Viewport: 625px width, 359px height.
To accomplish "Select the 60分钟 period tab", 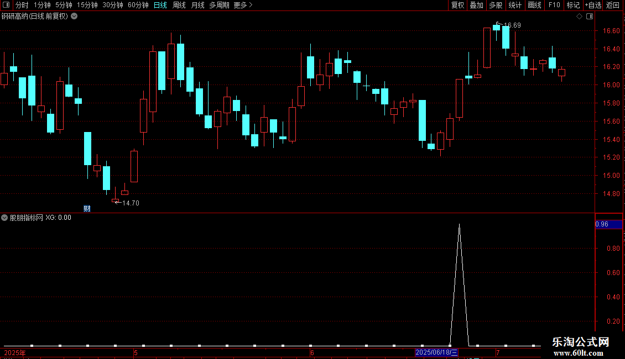I will point(138,5).
